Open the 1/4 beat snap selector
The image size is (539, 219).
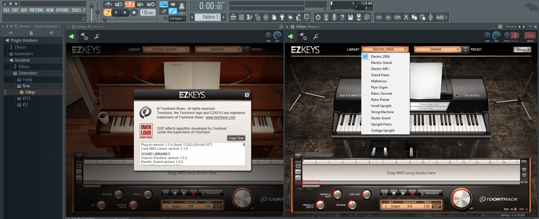[177, 18]
